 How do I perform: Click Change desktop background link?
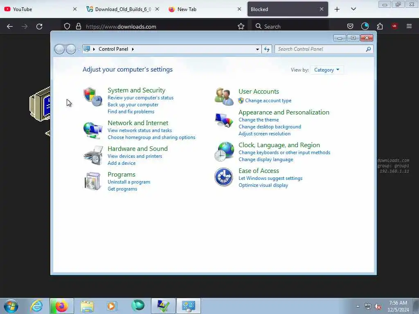pyautogui.click(x=270, y=127)
